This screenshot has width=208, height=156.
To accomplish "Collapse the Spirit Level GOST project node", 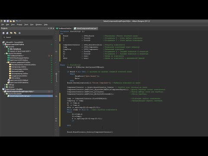I will (x=3, y=45).
